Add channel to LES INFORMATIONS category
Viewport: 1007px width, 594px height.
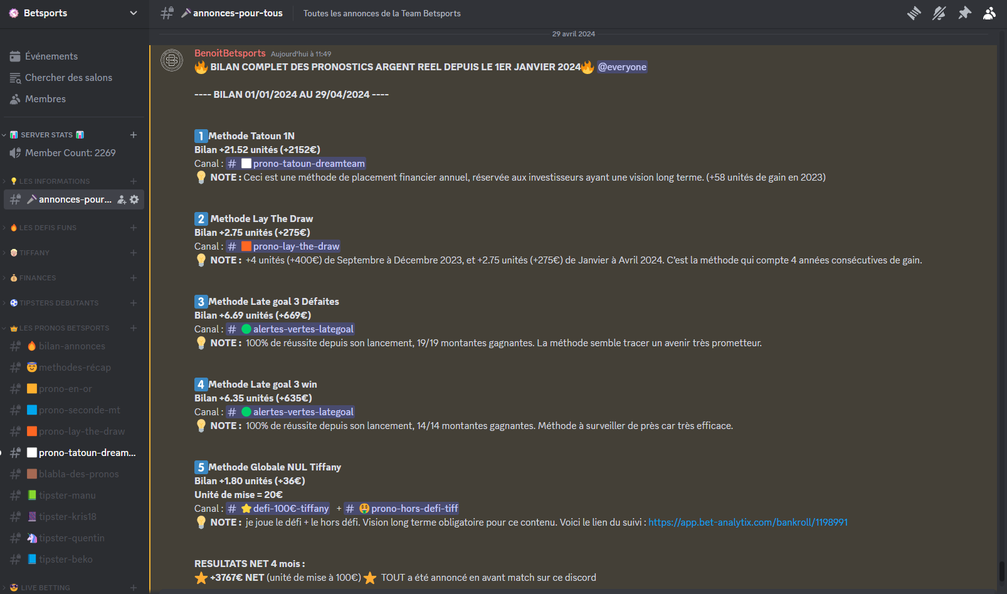point(133,181)
